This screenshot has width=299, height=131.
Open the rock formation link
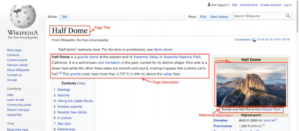109,63
